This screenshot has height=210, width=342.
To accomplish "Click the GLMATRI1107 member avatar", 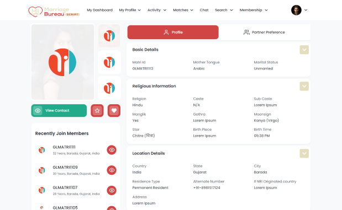I will [41, 190].
